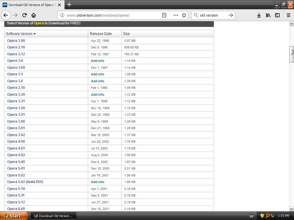Open Opera 5.11 version link
294x220 pixels.
pos(16,195)
